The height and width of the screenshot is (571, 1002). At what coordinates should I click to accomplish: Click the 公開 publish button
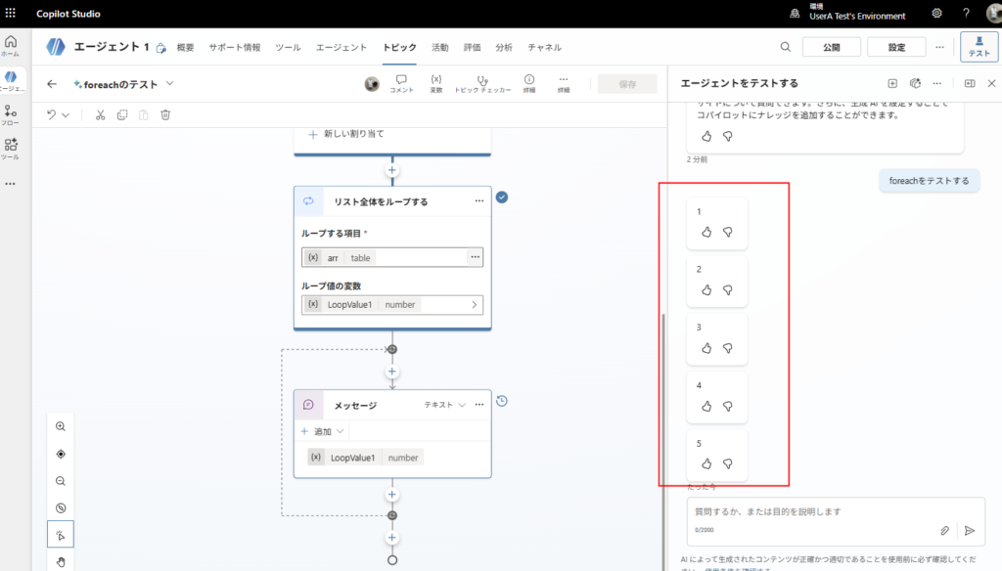click(x=831, y=47)
